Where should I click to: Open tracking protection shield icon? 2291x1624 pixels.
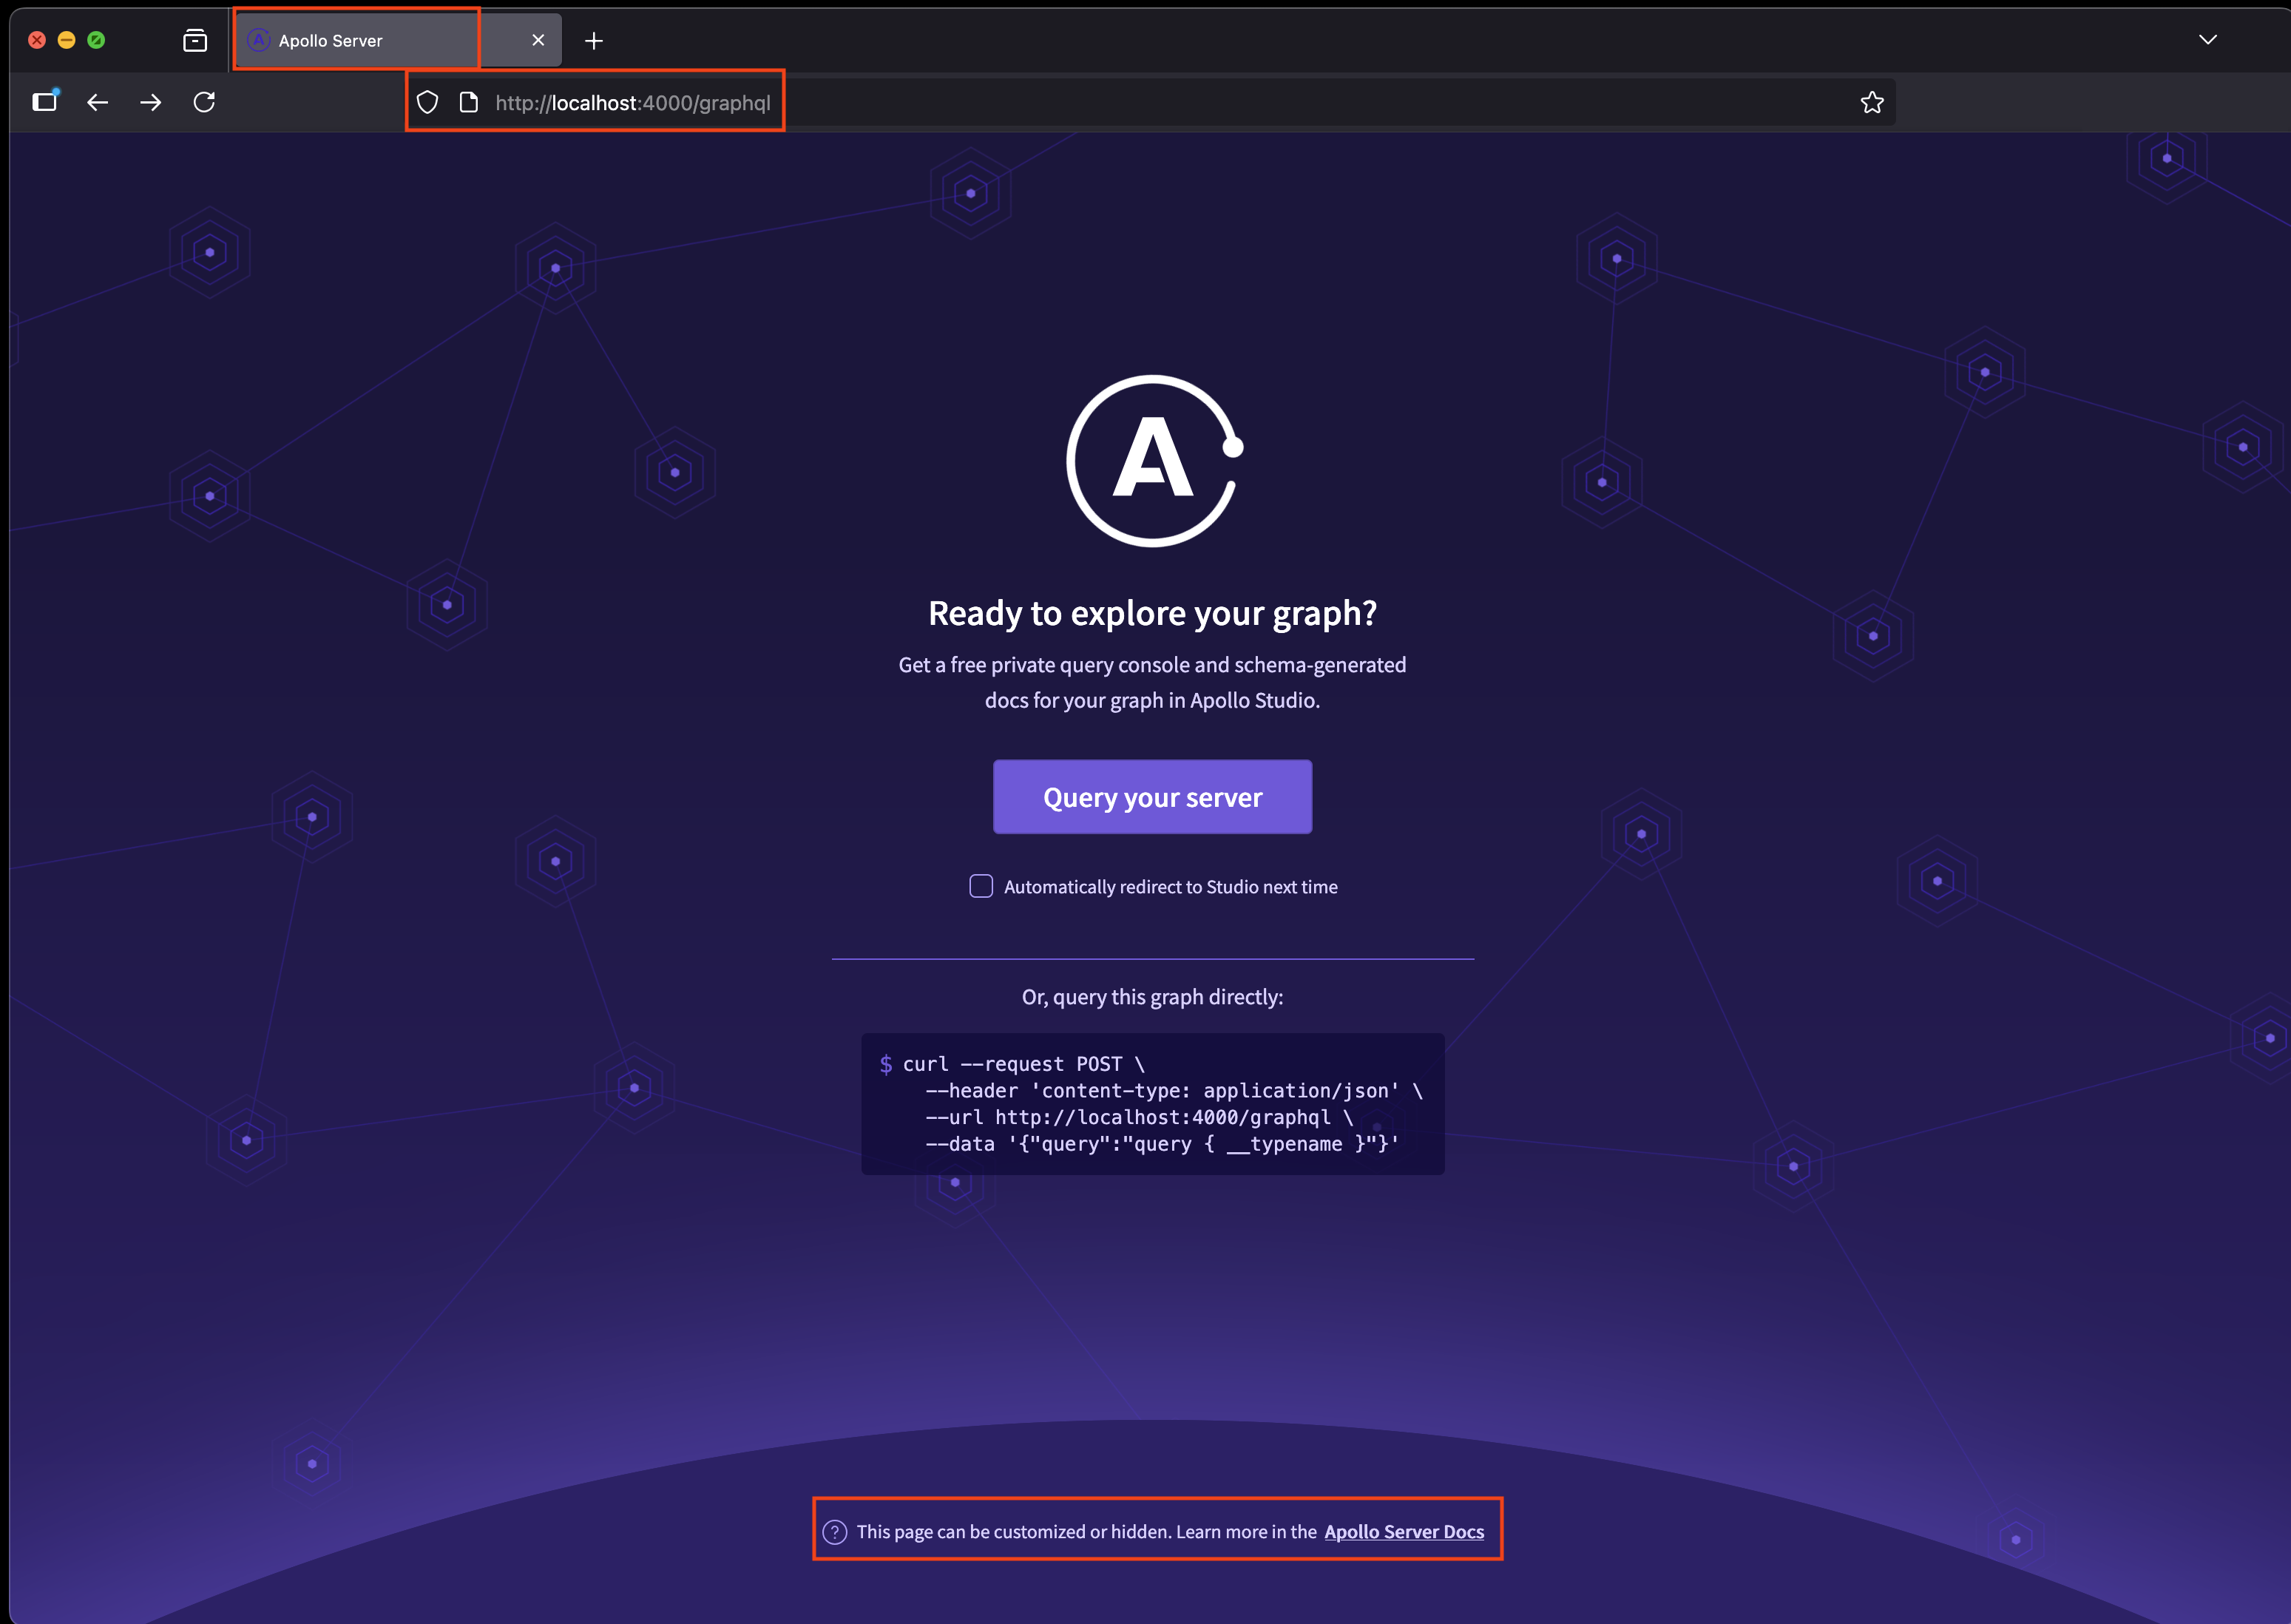click(x=427, y=102)
